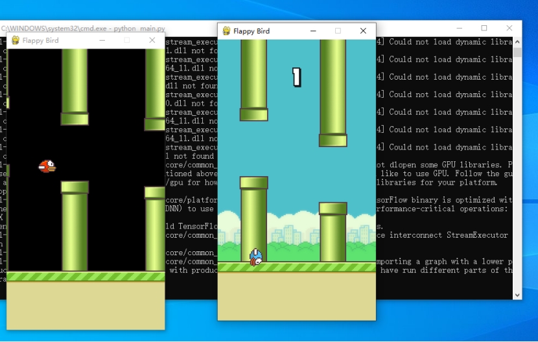Minimize the cmd.exe window

pos(459,28)
